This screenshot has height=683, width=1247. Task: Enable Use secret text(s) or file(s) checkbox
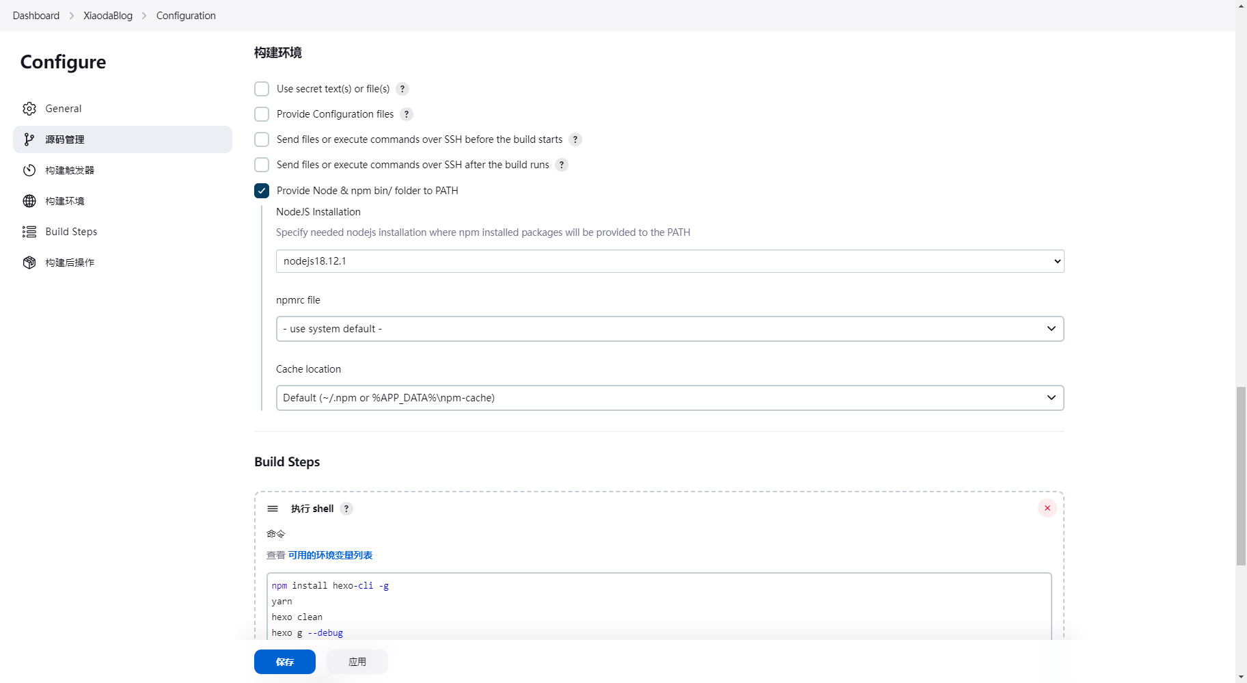coord(262,89)
